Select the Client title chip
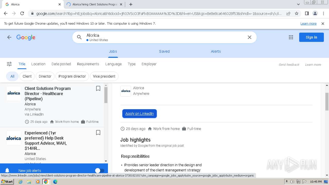 point(27,76)
